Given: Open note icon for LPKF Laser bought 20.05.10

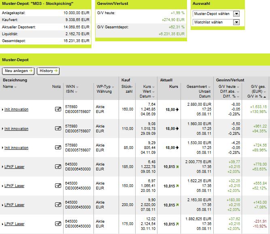Looking at the screenshot, I should pyautogui.click(x=58, y=185).
